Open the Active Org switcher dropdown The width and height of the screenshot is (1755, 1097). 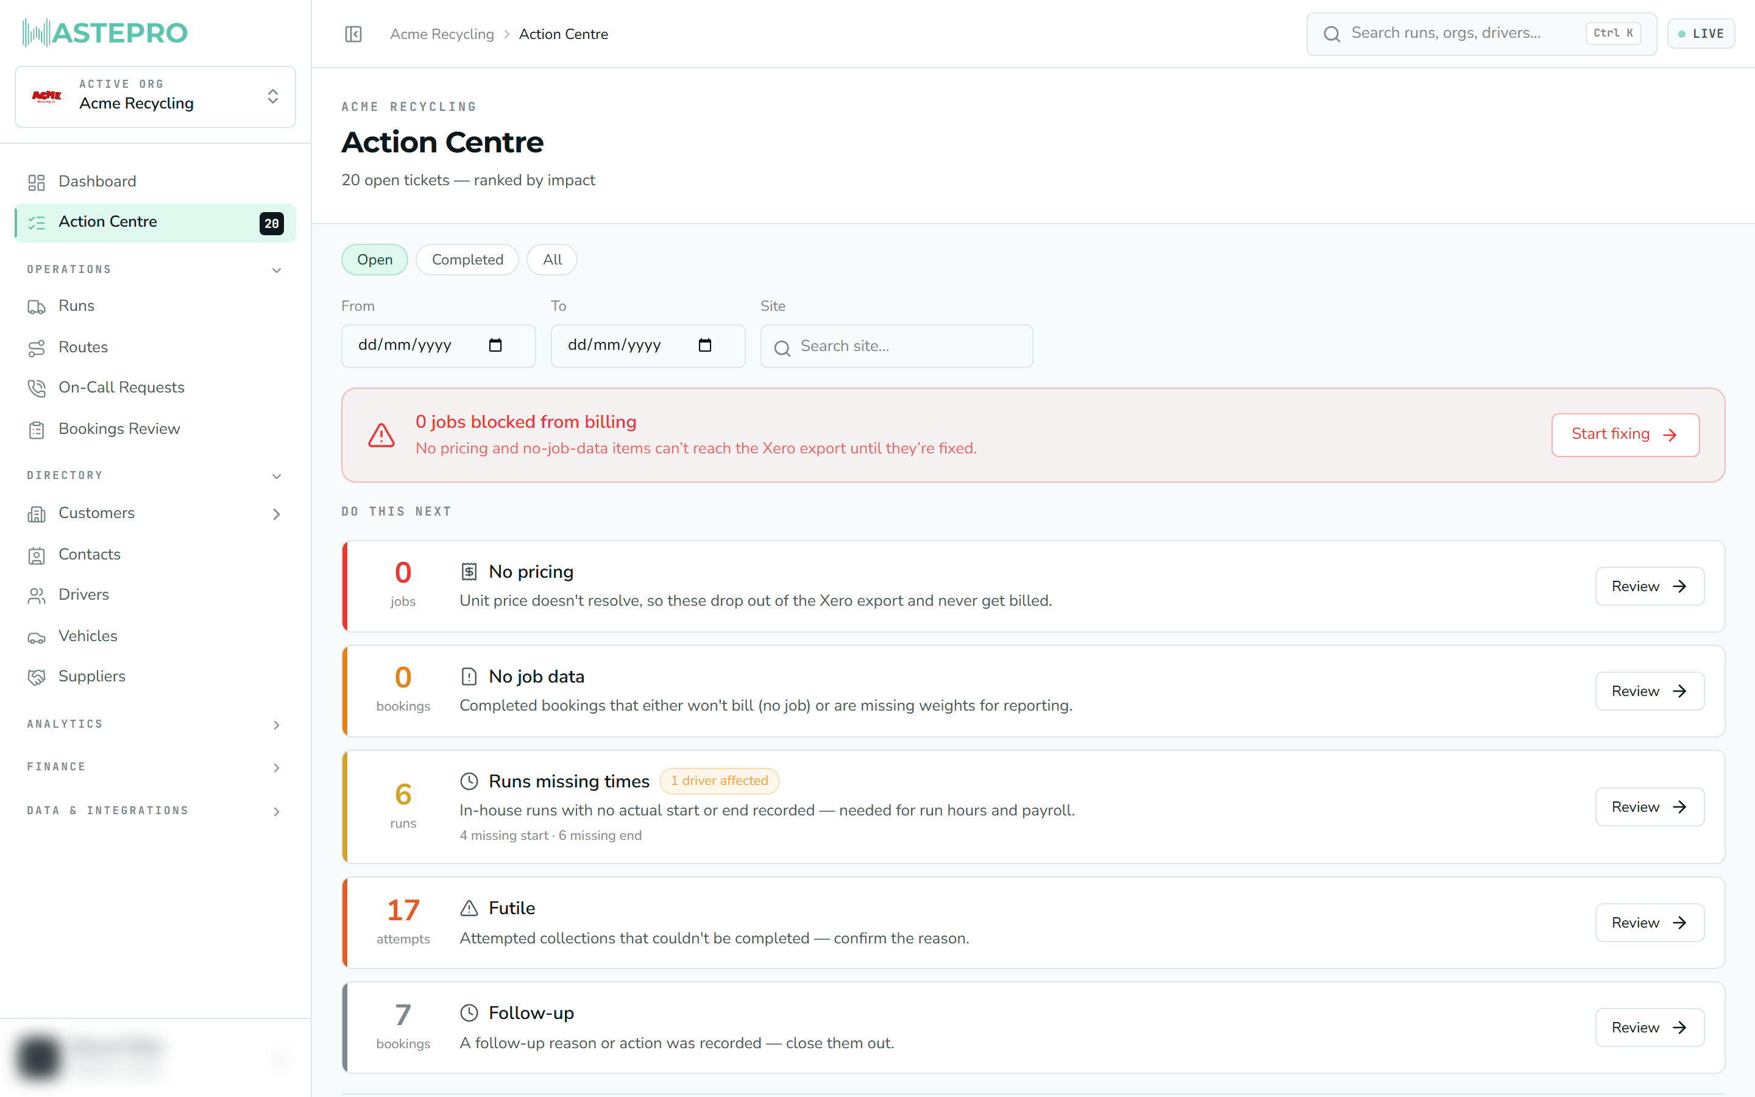tap(155, 96)
